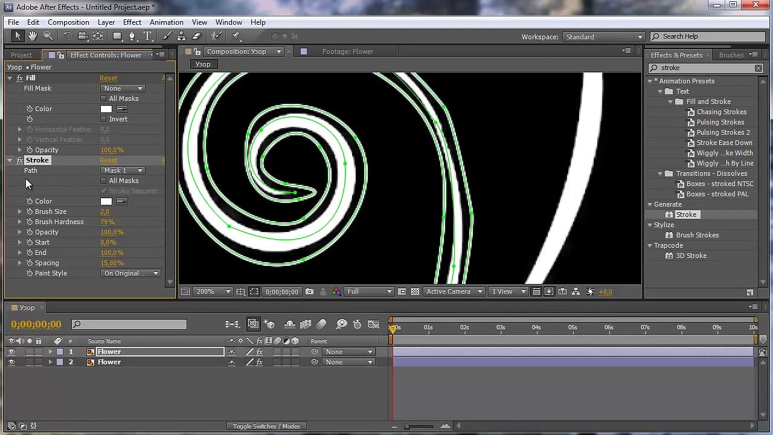The width and height of the screenshot is (773, 435).
Task: Open the Workspace Standard dropdown
Action: 604,37
